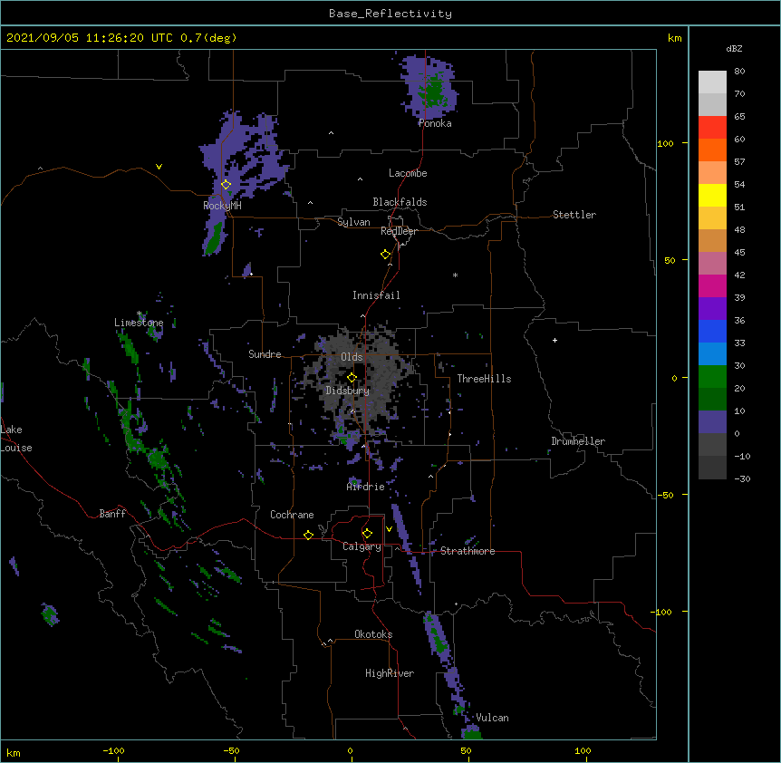The image size is (781, 763).
Task: Click the yellow diamond marker above Calgary
Action: 367,534
